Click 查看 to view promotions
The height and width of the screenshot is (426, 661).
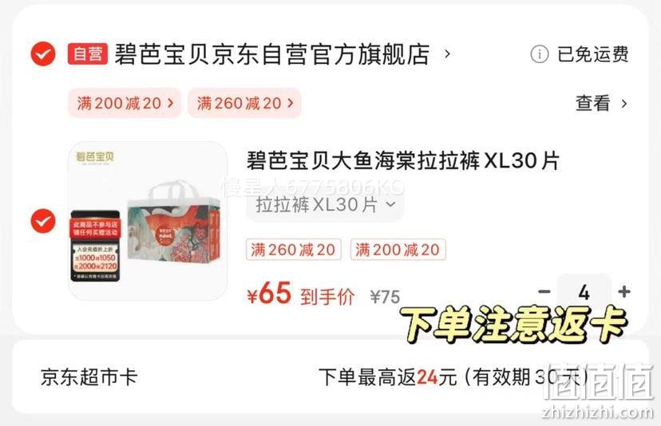(592, 103)
